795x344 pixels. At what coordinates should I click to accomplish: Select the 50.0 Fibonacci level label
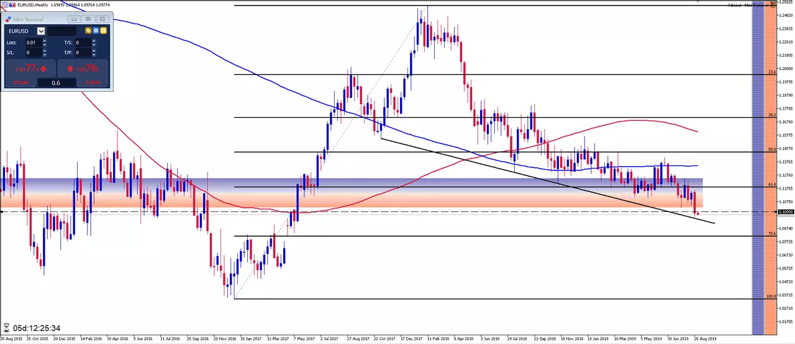[772, 149]
